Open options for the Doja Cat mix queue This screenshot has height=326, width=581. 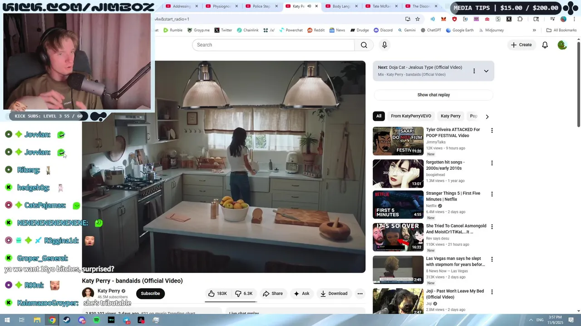pos(474,71)
